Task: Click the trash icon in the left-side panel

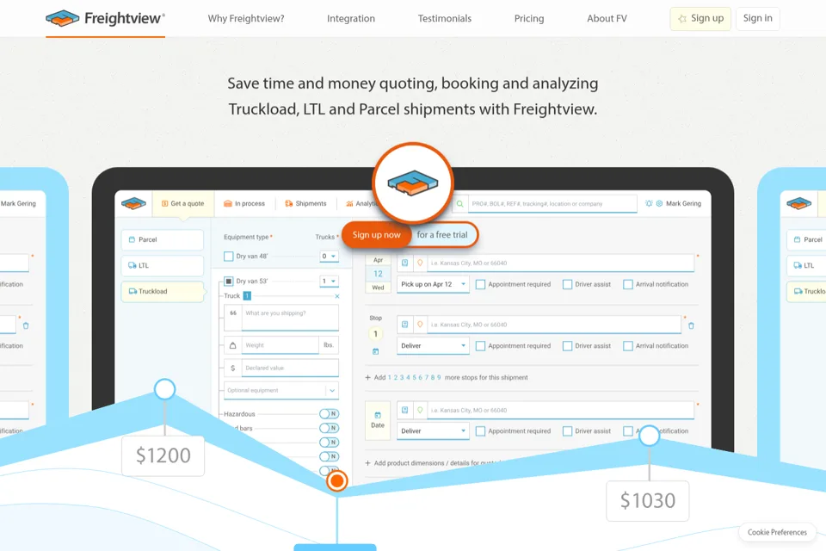Action: [26, 325]
